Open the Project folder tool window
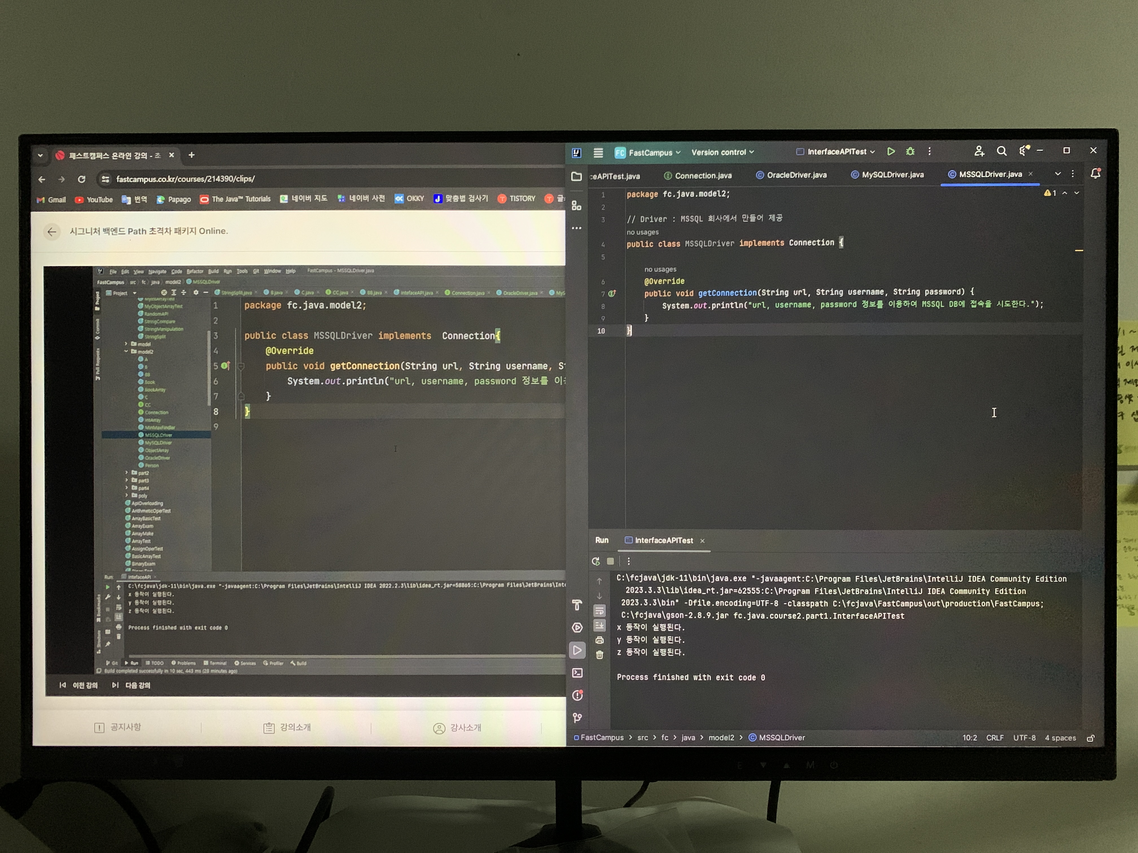 click(576, 176)
